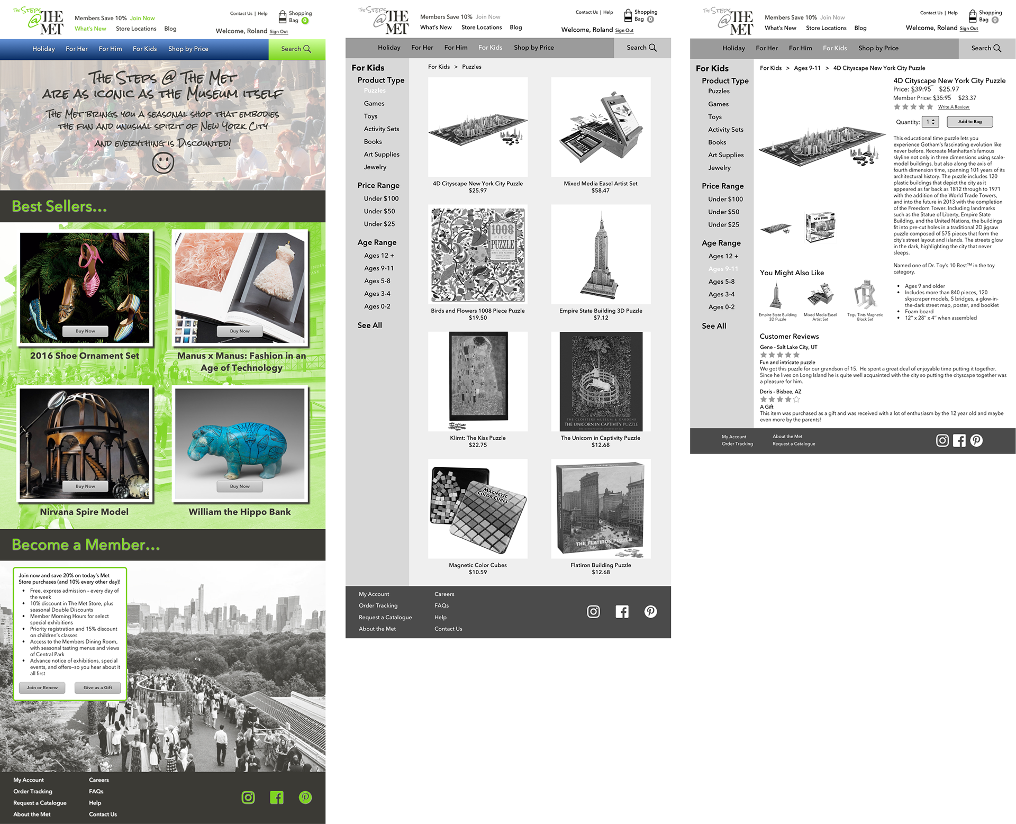Screen dimensions: 1016x824
Task: Open the 4D Cityscape New York City Puzzle listing image
Action: click(478, 127)
